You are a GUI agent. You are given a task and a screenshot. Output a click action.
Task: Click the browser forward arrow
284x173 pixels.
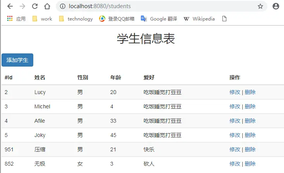point(22,6)
